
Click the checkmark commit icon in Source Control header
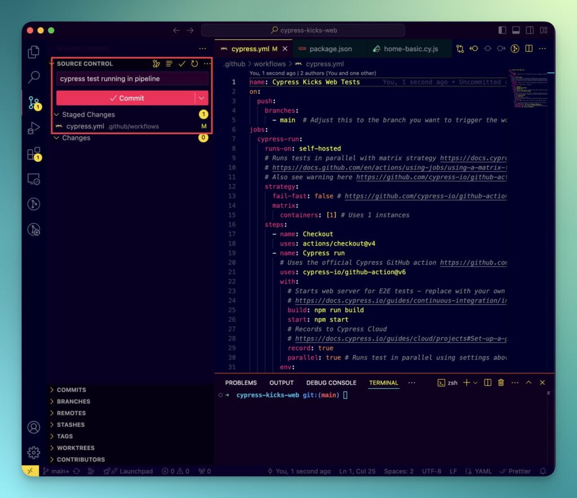182,64
